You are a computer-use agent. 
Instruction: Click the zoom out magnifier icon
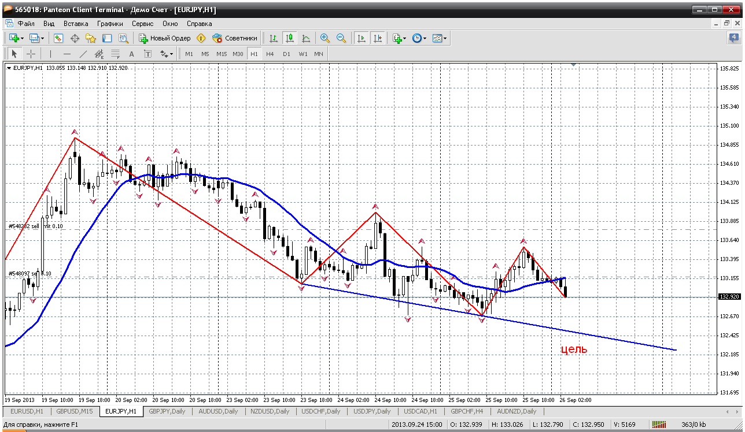[341, 38]
